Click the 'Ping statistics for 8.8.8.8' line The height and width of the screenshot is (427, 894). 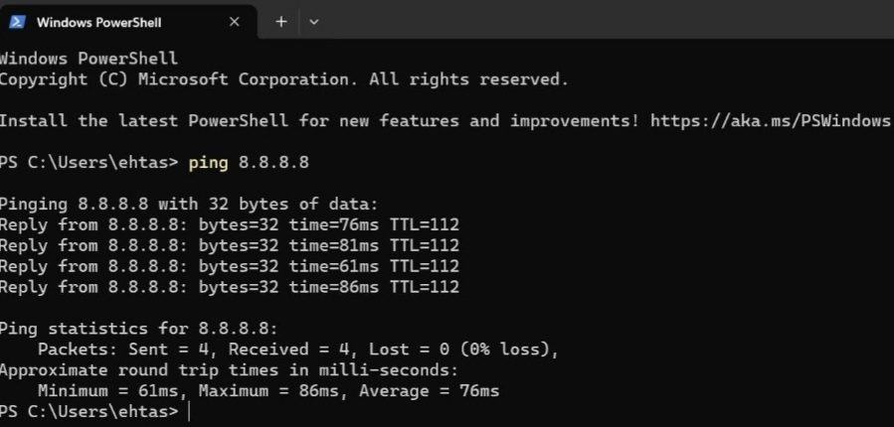pos(139,329)
